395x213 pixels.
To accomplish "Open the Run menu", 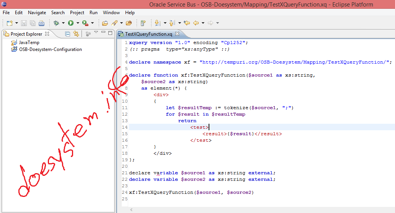I will coord(93,13).
